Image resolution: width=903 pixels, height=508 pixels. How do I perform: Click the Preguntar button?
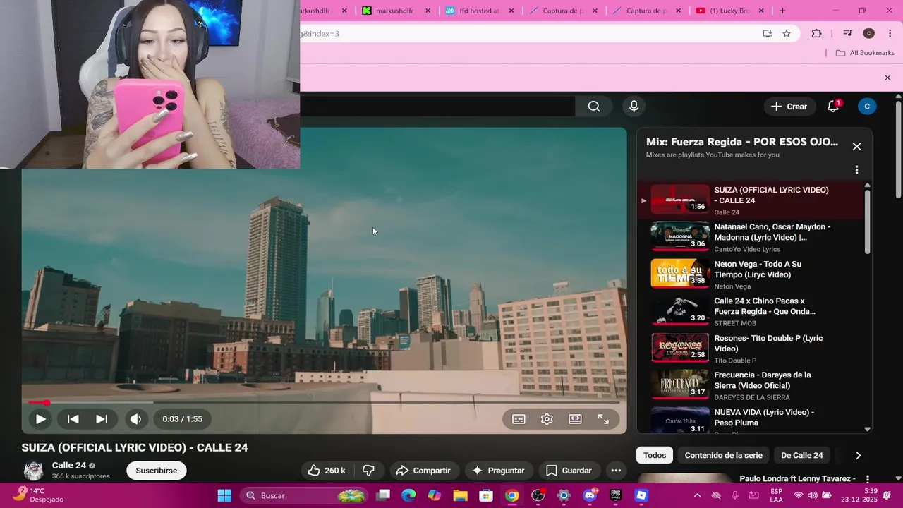498,471
